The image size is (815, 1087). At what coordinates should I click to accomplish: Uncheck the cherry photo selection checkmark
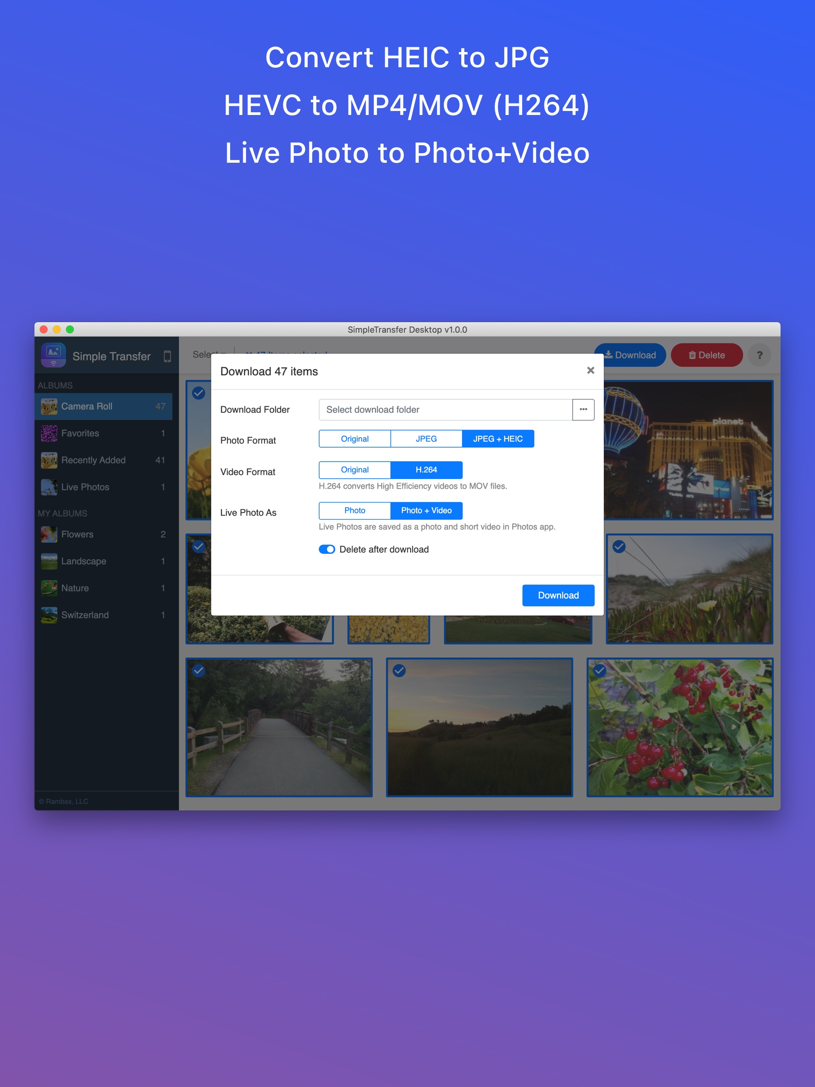(x=600, y=670)
